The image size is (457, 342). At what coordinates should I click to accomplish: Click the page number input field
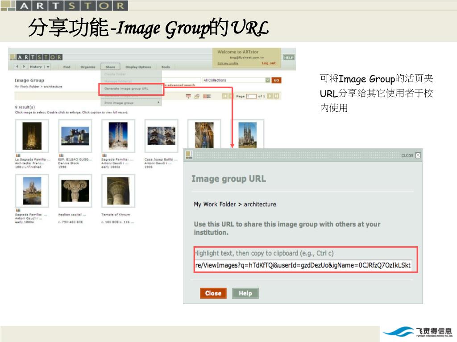pyautogui.click(x=251, y=96)
